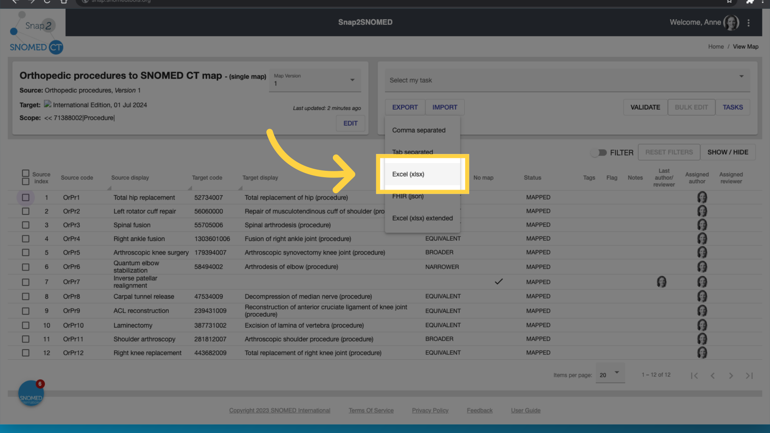Image resolution: width=770 pixels, height=433 pixels.
Task: Go to the first page of results
Action: [694, 376]
